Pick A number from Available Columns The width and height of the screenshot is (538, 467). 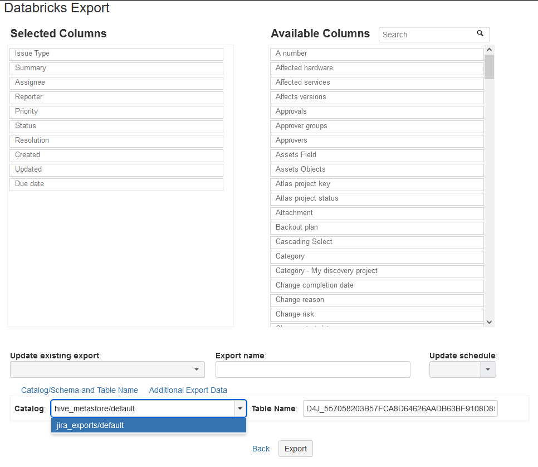pos(377,54)
